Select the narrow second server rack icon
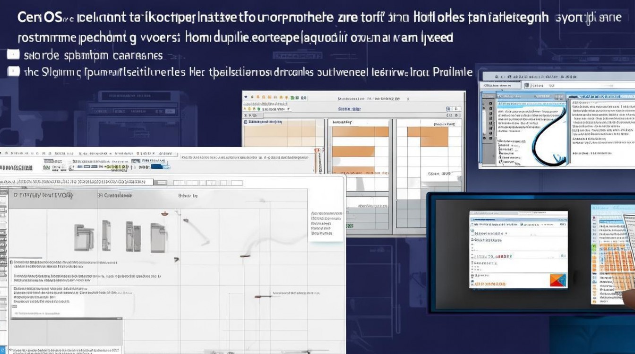Screen dimensions: 635x354 [106, 235]
